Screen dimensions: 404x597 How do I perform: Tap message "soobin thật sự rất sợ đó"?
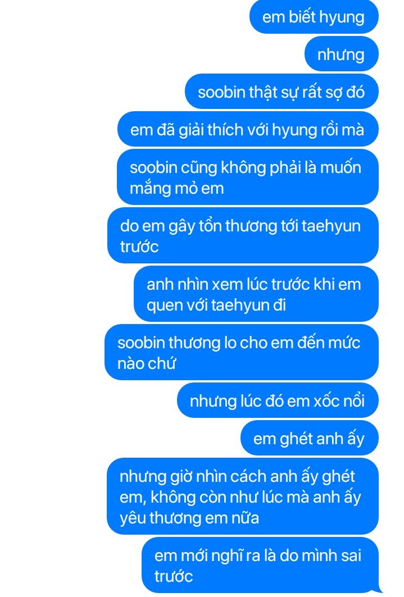[x=282, y=92]
